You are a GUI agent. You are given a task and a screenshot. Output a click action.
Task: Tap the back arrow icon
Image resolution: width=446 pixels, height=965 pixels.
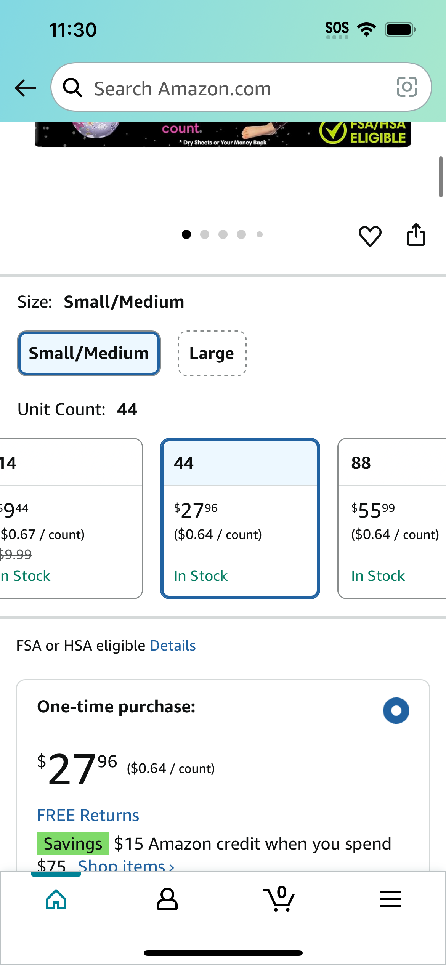pyautogui.click(x=25, y=88)
